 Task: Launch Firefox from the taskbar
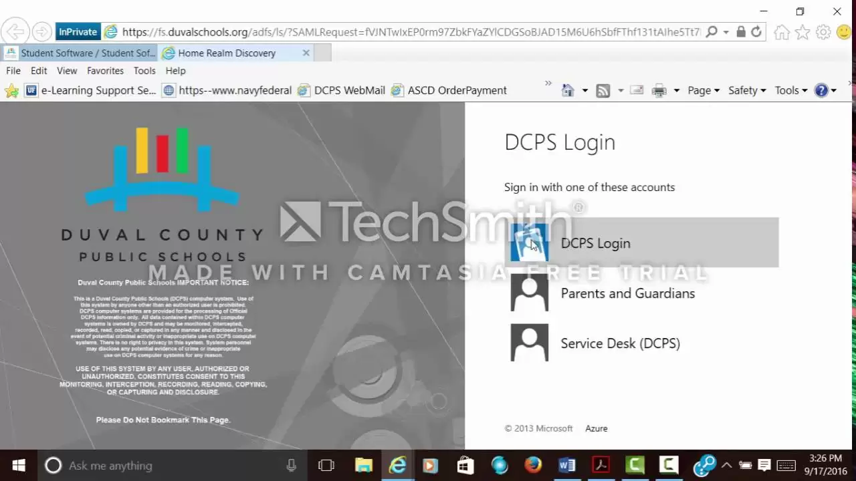coord(533,466)
